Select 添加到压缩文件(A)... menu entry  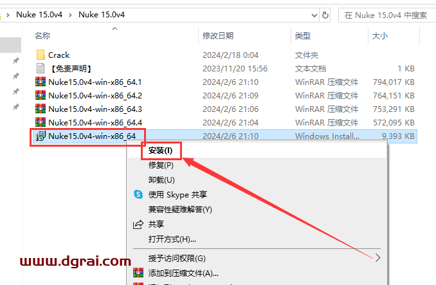click(183, 273)
